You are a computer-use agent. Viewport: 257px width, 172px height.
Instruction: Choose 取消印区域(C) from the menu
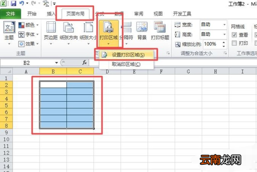tap(126, 64)
